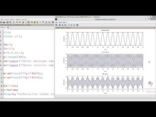Click the Execute play-triangle icon
The height and width of the screenshot is (117, 156).
41,22
